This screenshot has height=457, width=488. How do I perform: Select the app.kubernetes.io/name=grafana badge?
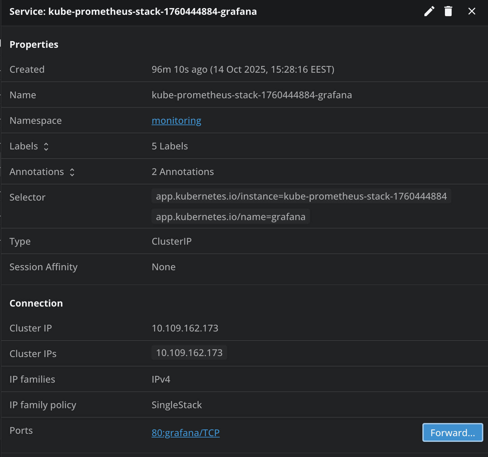[230, 216]
